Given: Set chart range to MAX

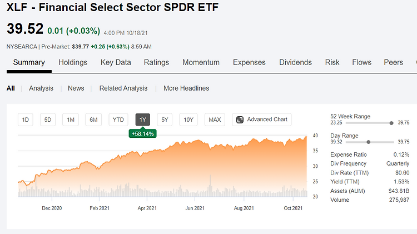Looking at the screenshot, I should pyautogui.click(x=215, y=120).
